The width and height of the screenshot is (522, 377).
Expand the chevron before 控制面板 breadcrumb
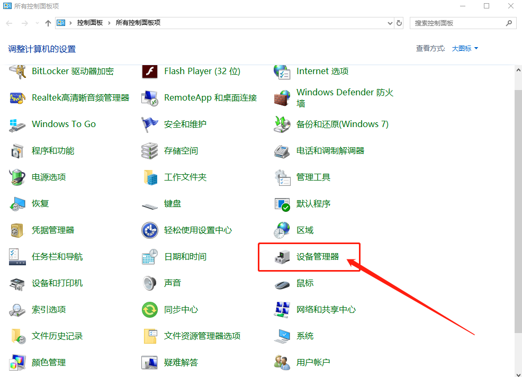tap(70, 23)
